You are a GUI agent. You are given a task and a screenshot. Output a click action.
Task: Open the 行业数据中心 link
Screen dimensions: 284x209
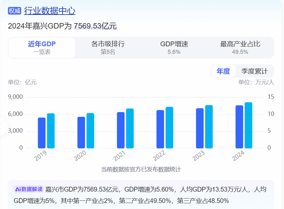click(x=50, y=11)
